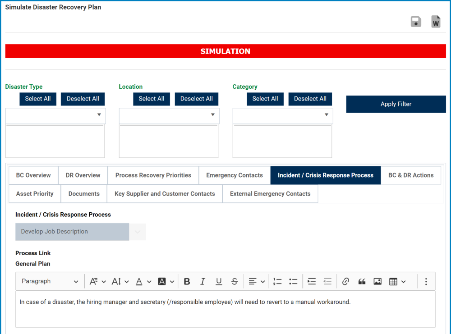Click the save disk icon
The width and height of the screenshot is (451, 334).
[416, 22]
